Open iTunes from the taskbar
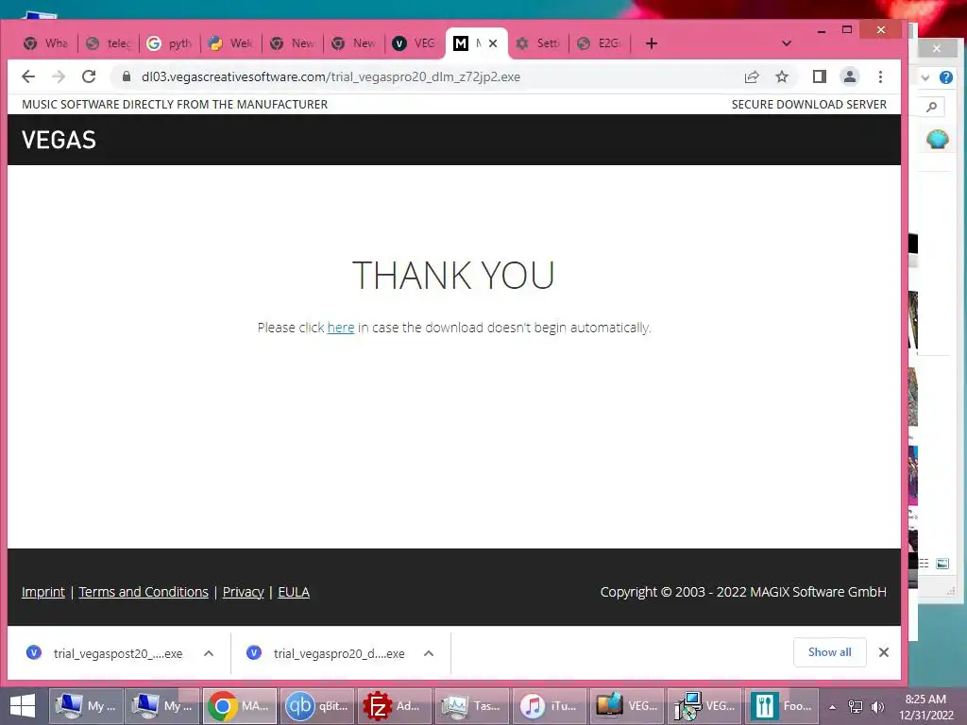This screenshot has height=725, width=967. pos(549,706)
